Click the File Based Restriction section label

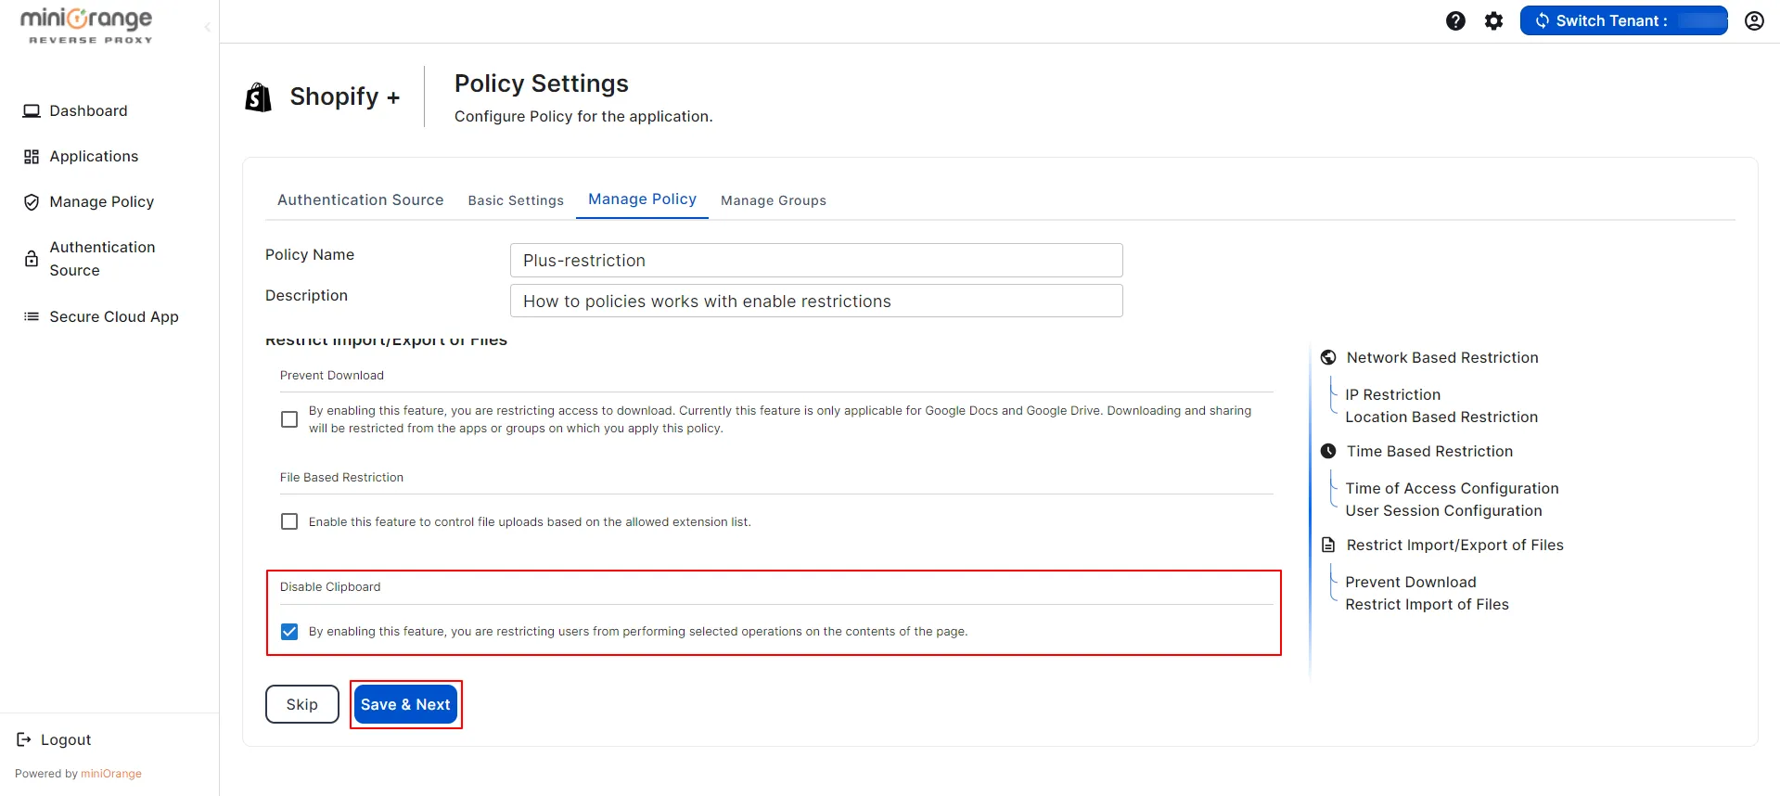pyautogui.click(x=341, y=478)
